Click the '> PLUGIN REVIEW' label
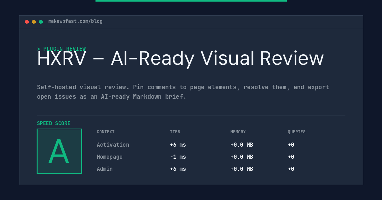382x200 pixels. pos(61,49)
